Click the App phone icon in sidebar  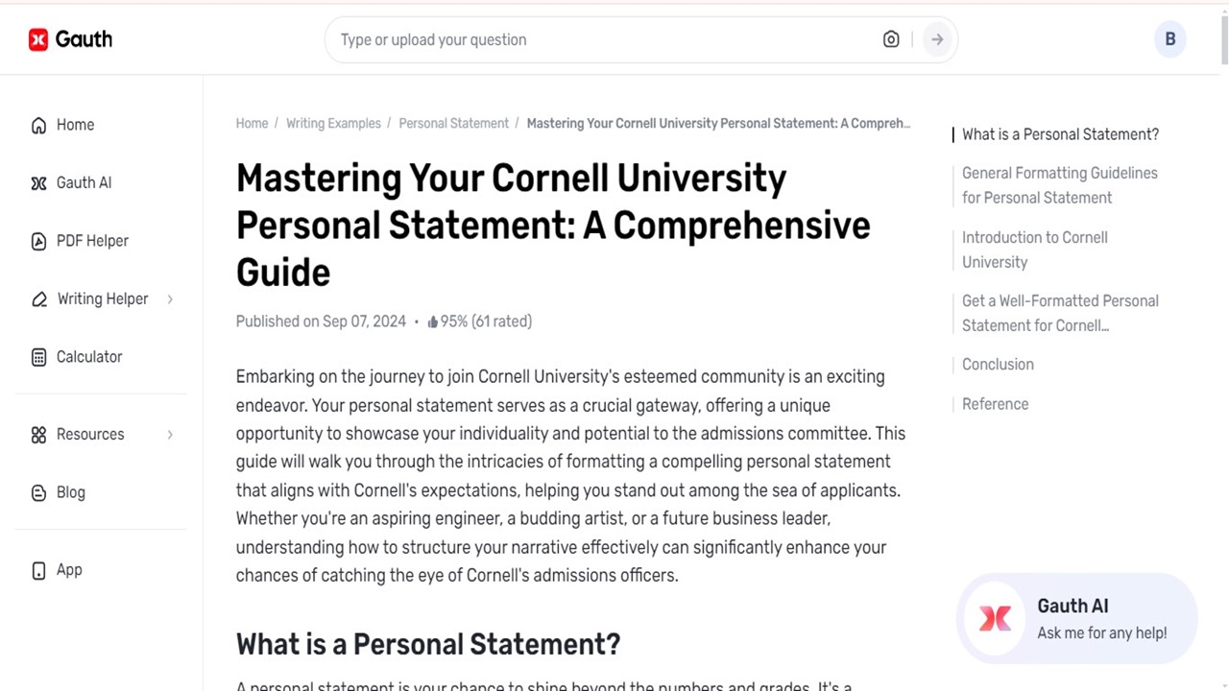click(x=38, y=569)
